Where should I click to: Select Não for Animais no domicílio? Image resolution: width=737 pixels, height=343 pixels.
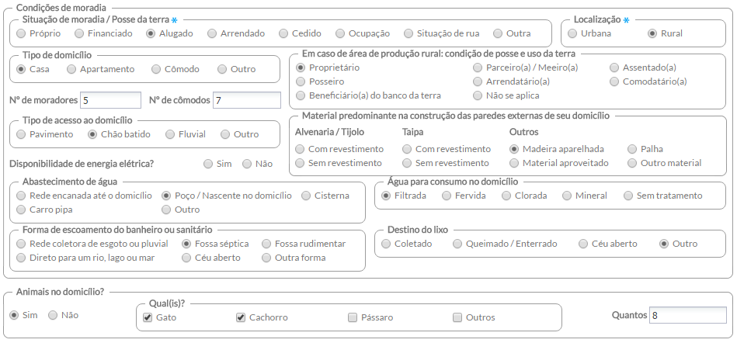pos(53,315)
